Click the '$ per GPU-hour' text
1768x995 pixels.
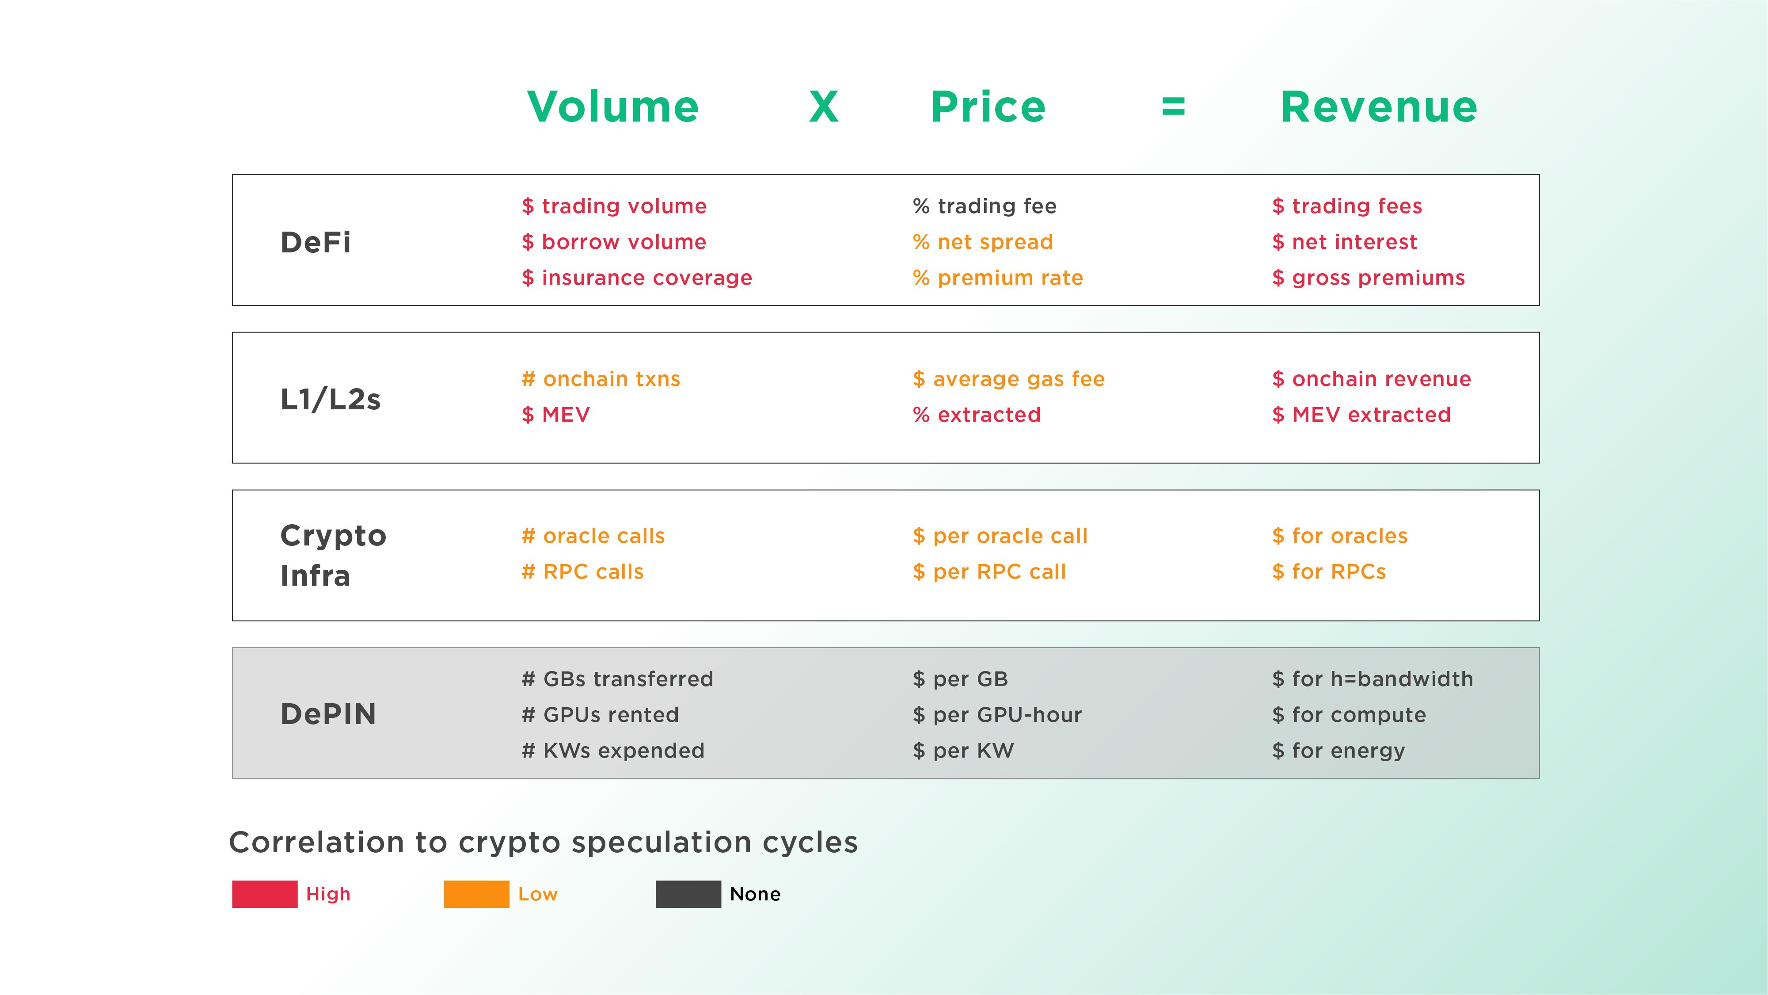point(997,715)
